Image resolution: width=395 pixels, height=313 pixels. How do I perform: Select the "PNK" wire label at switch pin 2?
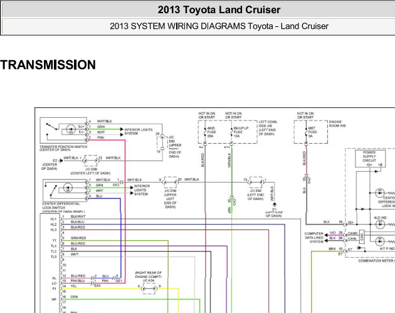click(x=101, y=137)
